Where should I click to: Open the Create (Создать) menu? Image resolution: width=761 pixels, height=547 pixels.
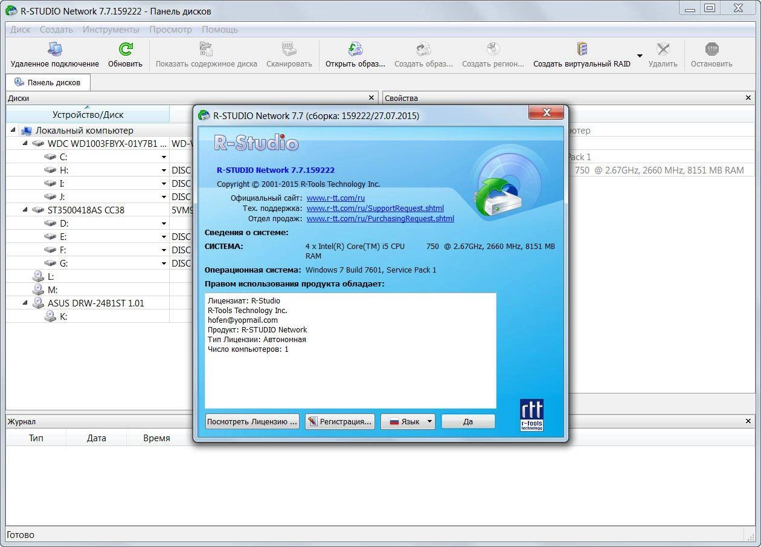[x=56, y=30]
